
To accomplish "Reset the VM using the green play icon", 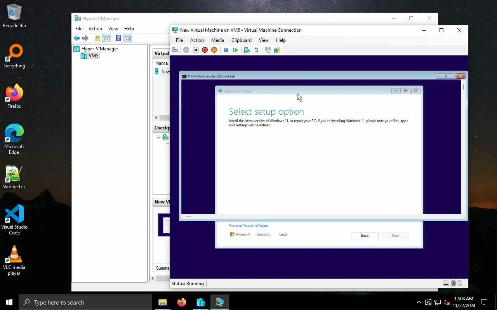I will [x=235, y=50].
